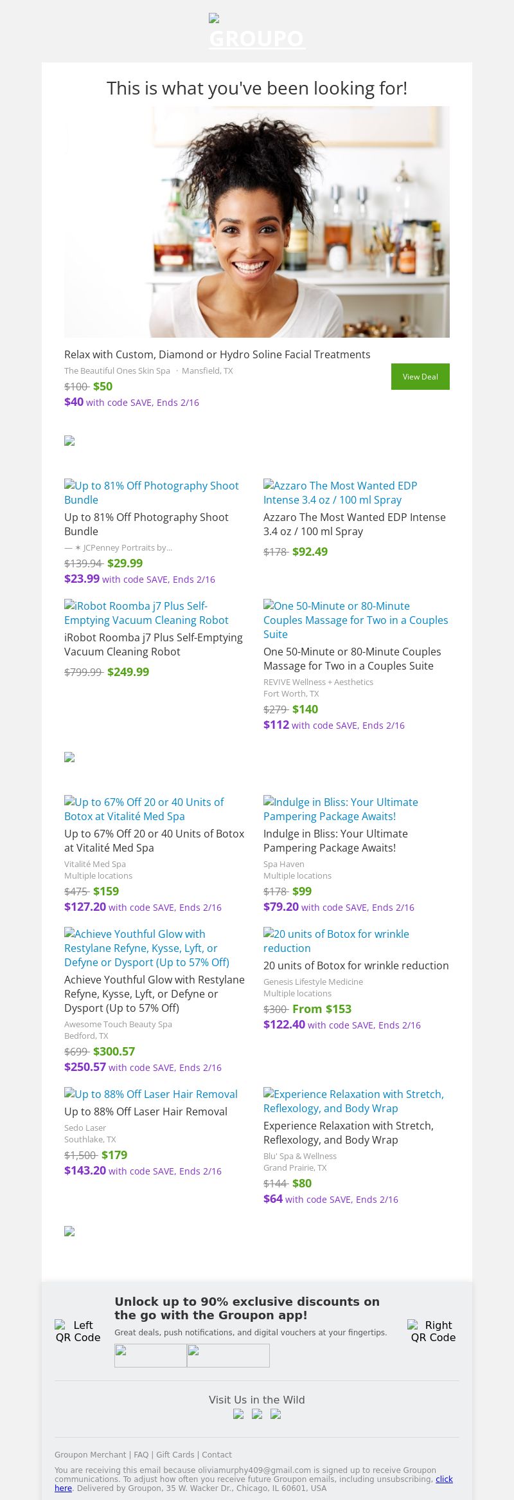The image size is (514, 1500).
Task: Go to the FAQ footer link
Action: 141,1454
